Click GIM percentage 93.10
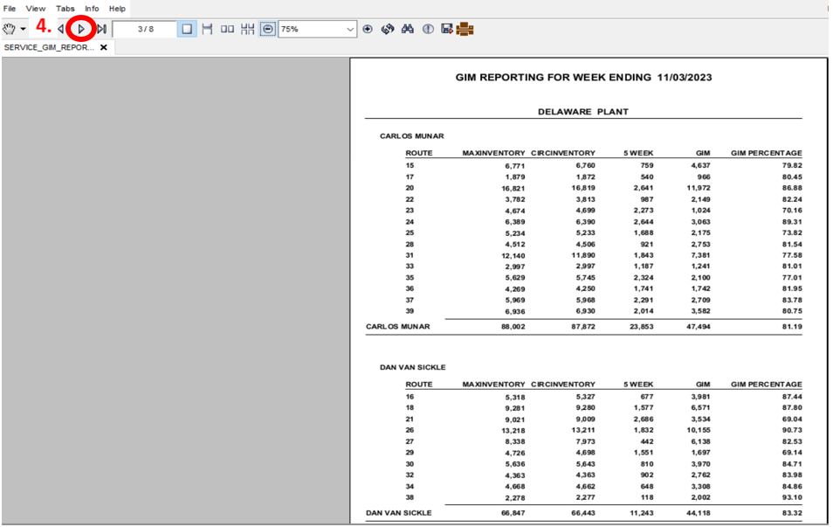The width and height of the screenshot is (833, 527). tap(792, 498)
